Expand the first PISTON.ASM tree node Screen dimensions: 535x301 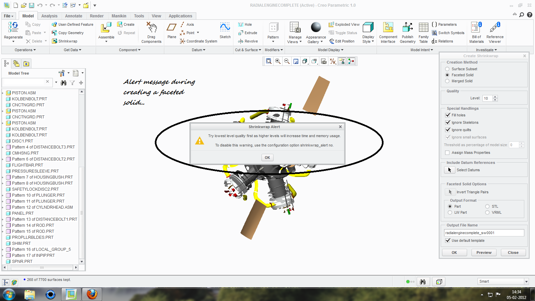(3, 93)
